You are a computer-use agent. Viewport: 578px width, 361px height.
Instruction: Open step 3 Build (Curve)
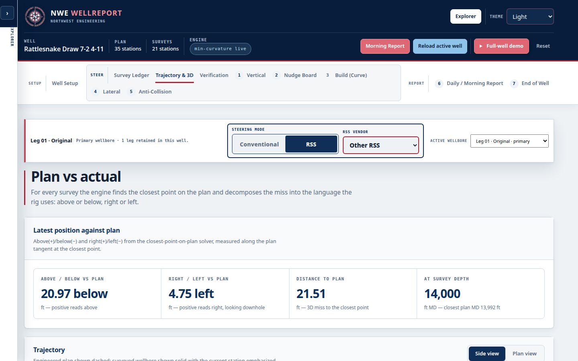click(346, 75)
